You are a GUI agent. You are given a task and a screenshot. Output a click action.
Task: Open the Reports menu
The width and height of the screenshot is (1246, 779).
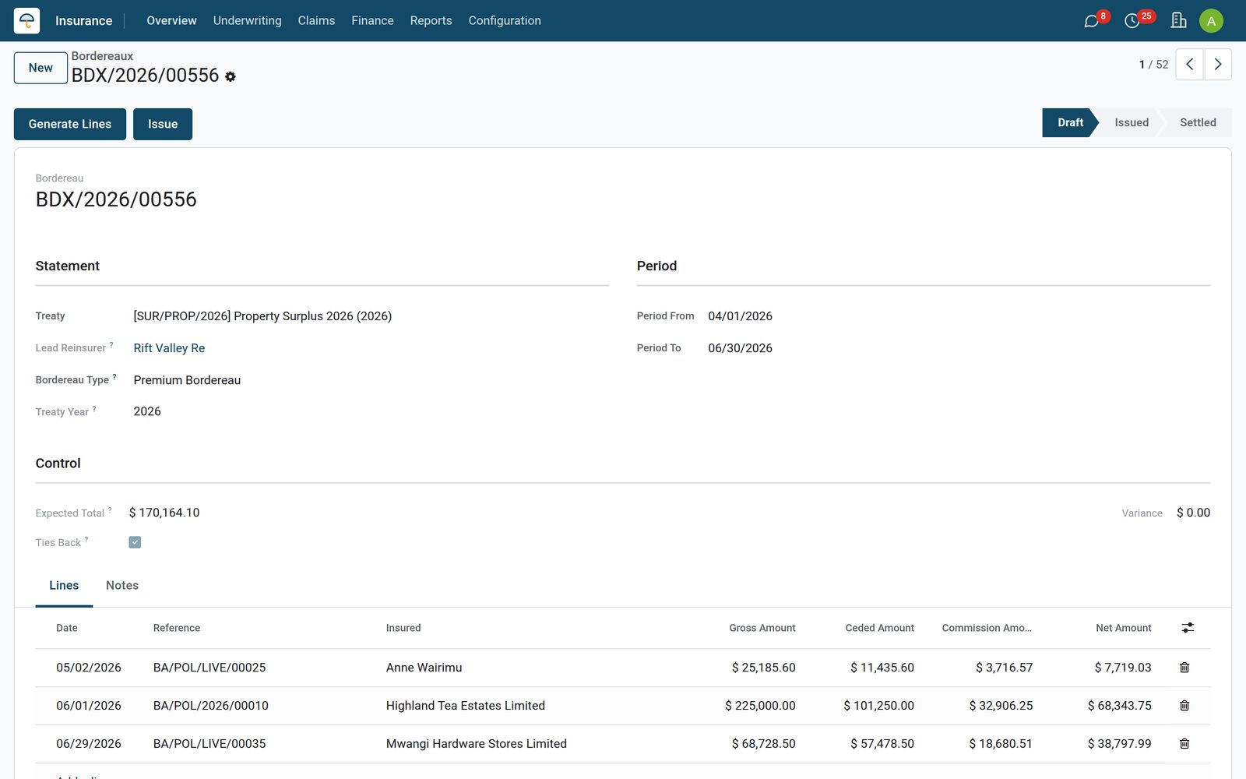tap(431, 21)
